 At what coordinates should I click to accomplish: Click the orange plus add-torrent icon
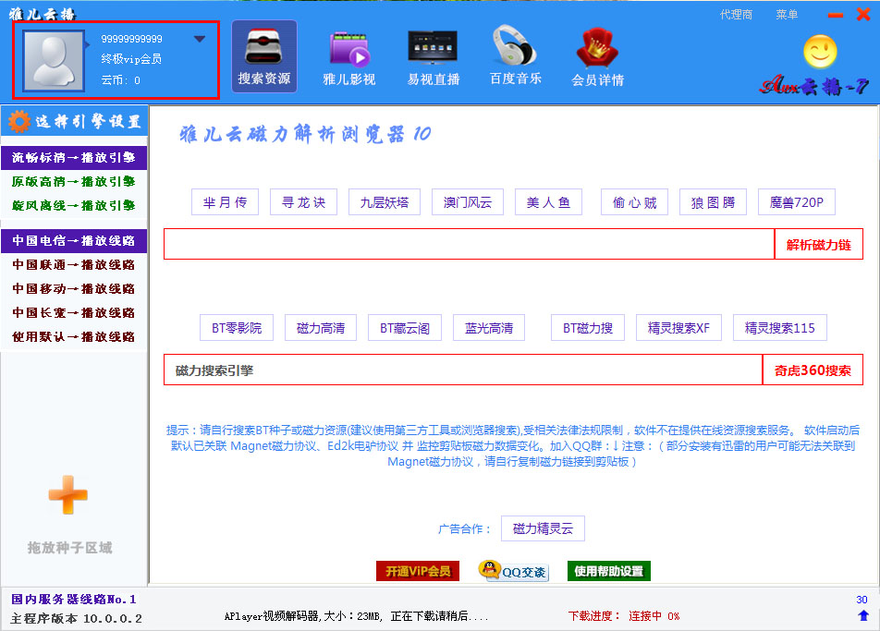[x=67, y=494]
